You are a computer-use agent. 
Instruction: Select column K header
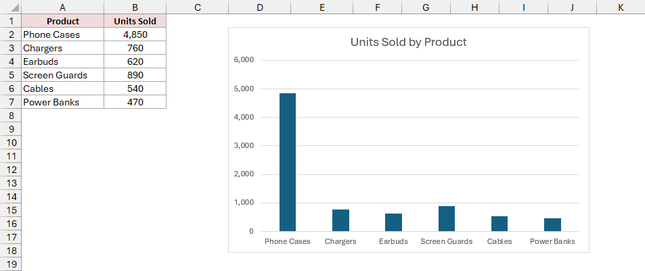coord(621,7)
